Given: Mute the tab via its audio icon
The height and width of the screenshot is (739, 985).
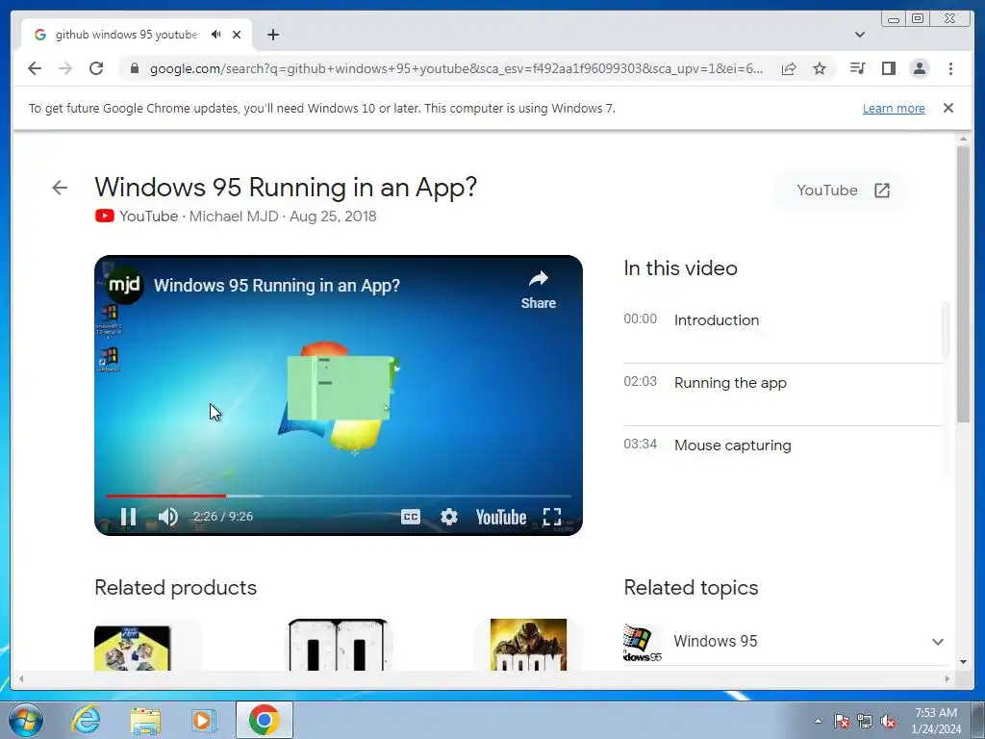Looking at the screenshot, I should pos(216,35).
